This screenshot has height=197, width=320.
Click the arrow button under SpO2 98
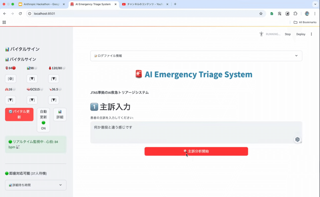[32, 79]
